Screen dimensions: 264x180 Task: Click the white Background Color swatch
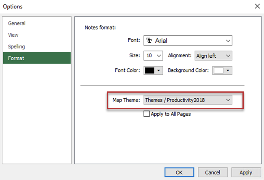click(219, 70)
